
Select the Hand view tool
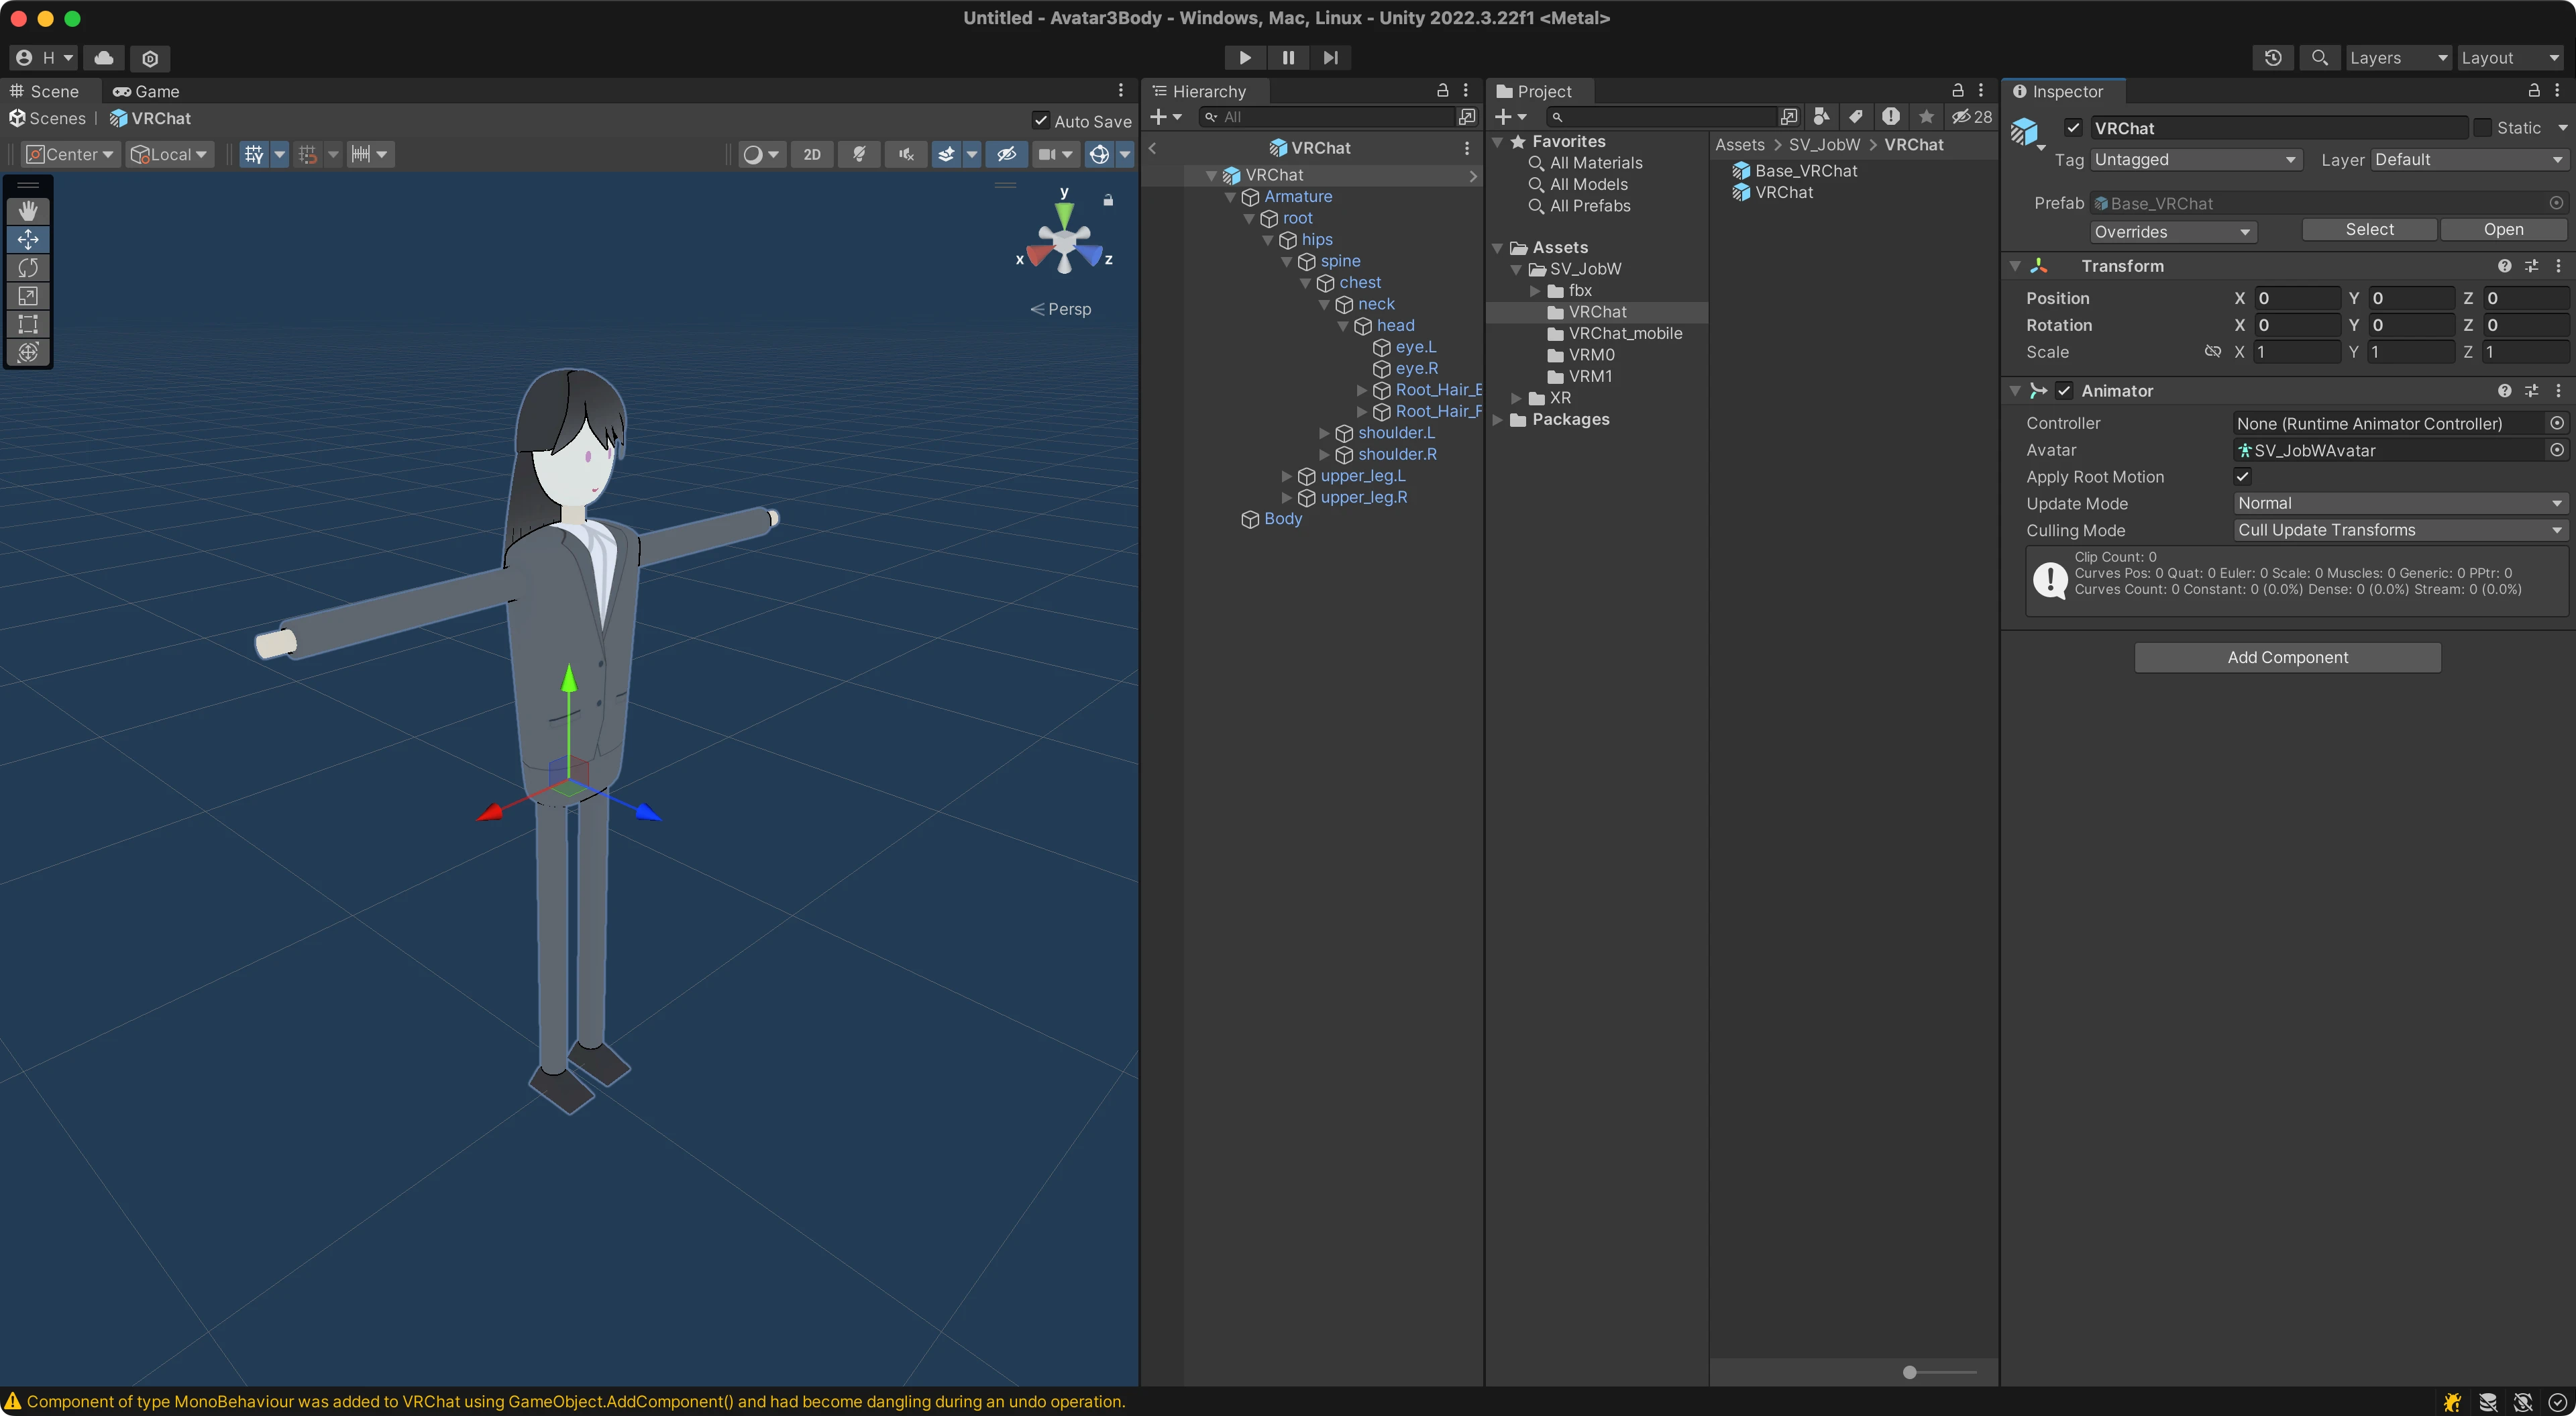(x=28, y=210)
